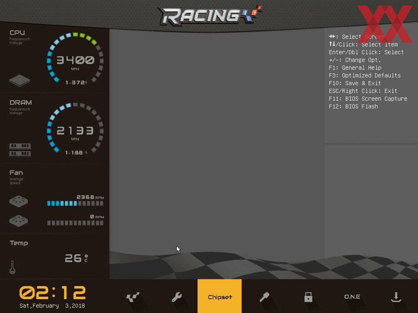Click the Racing logo at top

(x=210, y=15)
